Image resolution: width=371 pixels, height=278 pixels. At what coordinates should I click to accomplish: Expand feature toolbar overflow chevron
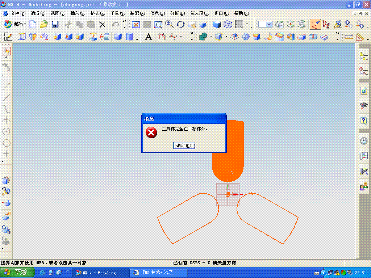[192, 33]
